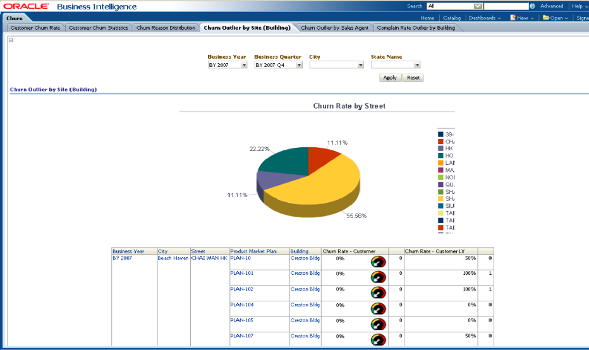Switch to Customer Churn Statistics tab
Image resolution: width=589 pixels, height=350 pixels.
(x=98, y=28)
